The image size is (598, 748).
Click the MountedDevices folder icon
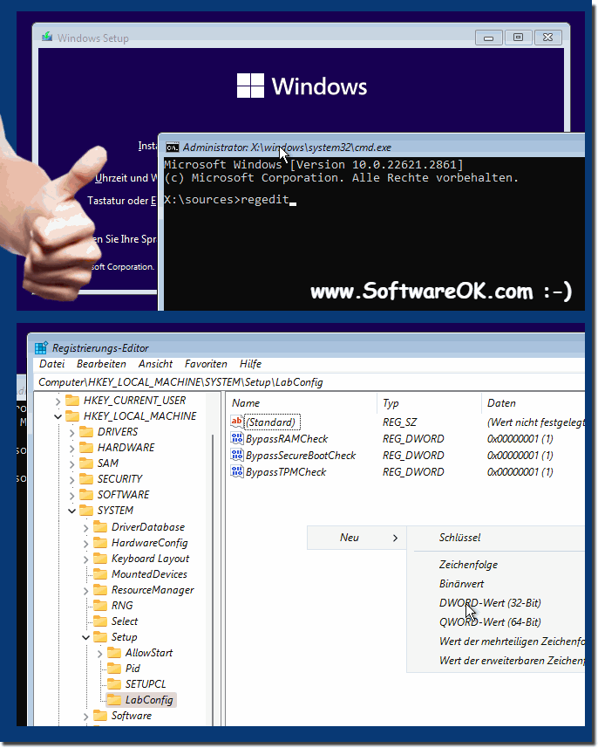coord(100,574)
